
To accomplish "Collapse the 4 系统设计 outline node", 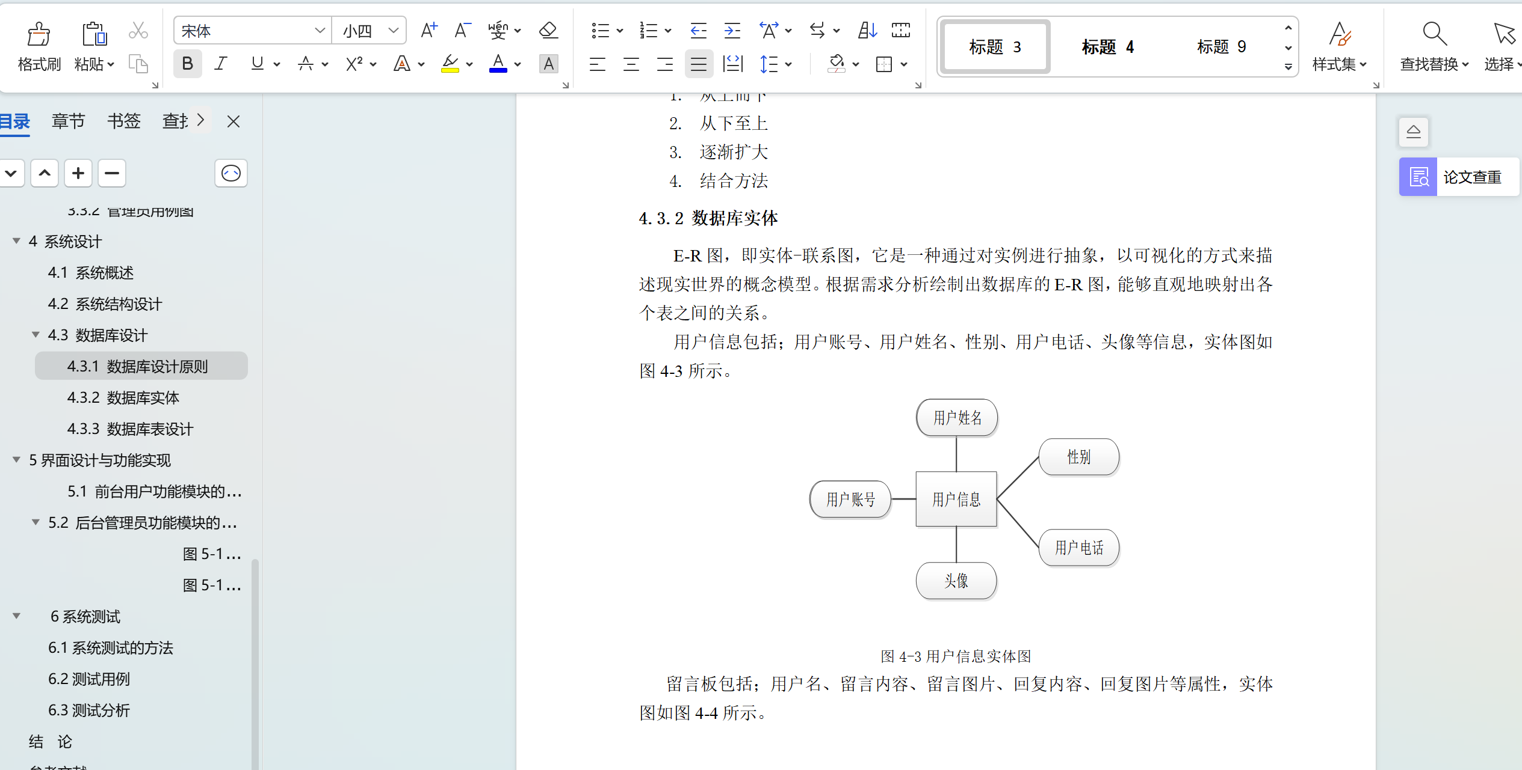I will click(x=16, y=241).
